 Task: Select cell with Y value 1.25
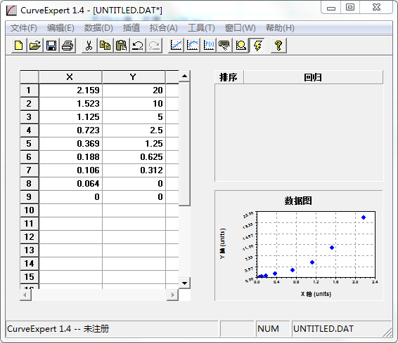(x=134, y=144)
